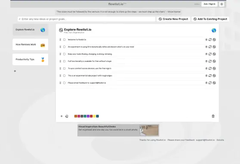The width and height of the screenshot is (240, 164).
Task: Click the flowlist.io logo in header
Action: (x=117, y=4)
